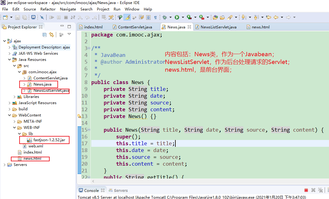Toggle Link with Editor in Project Explorer

point(52,35)
